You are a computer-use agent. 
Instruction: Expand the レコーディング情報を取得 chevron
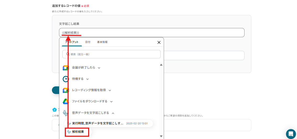point(110,91)
